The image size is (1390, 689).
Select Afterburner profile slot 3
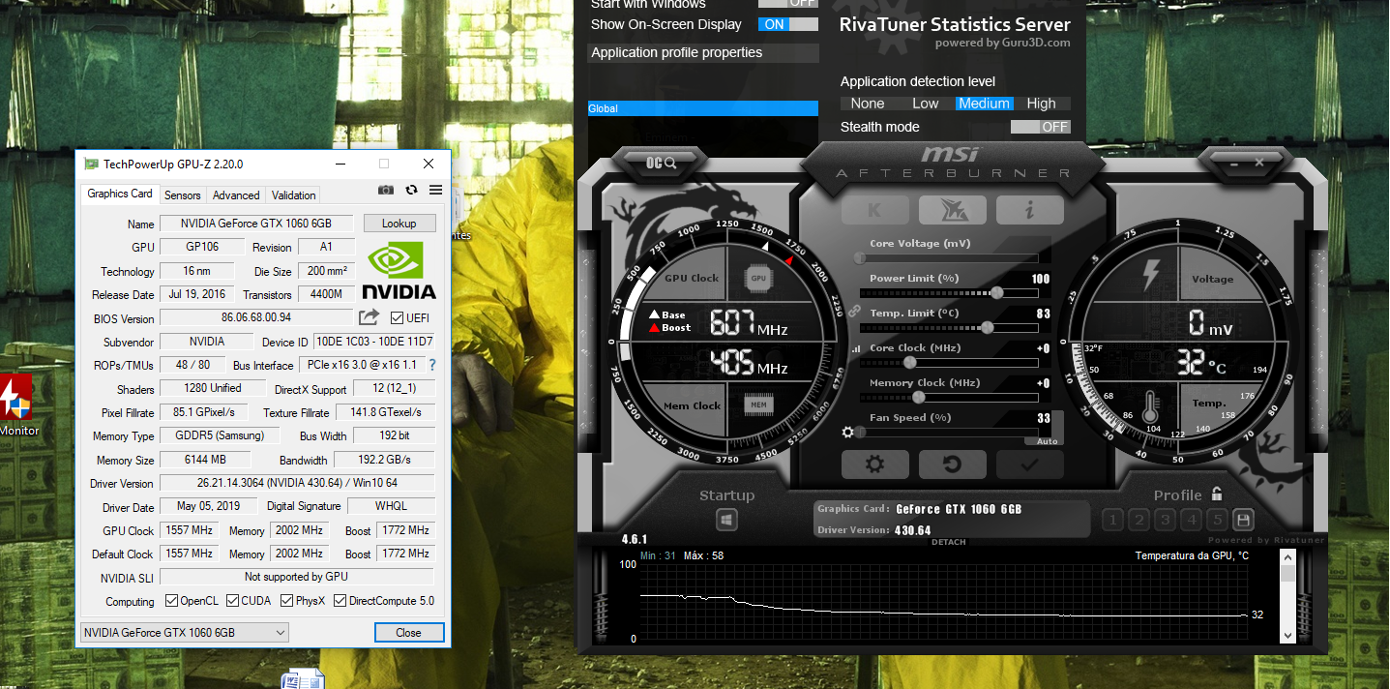[x=1166, y=521]
